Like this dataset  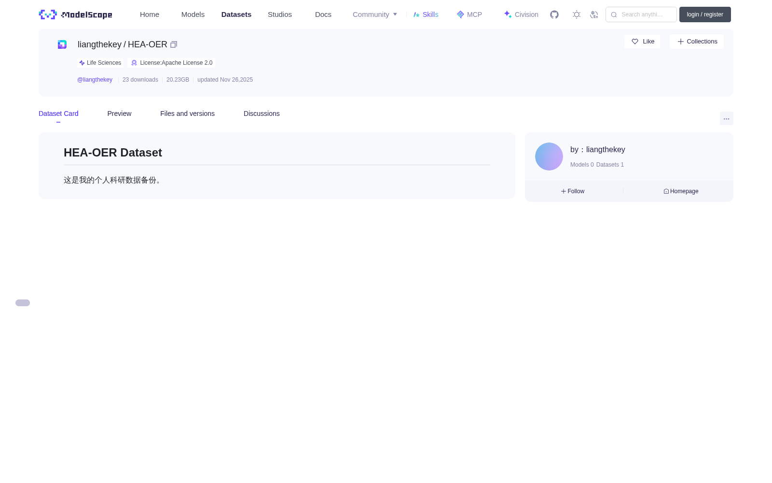[x=642, y=42]
